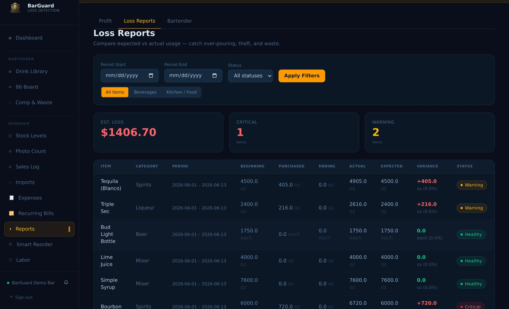This screenshot has width=509, height=309.
Task: Click the +720.0 variance value
Action: pos(427,303)
